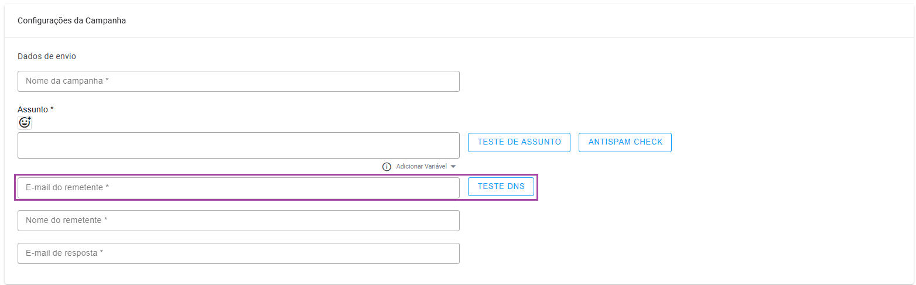This screenshot has height=285, width=916.
Task: Click the Nome do remetente placeholder text
Action: coord(66,221)
